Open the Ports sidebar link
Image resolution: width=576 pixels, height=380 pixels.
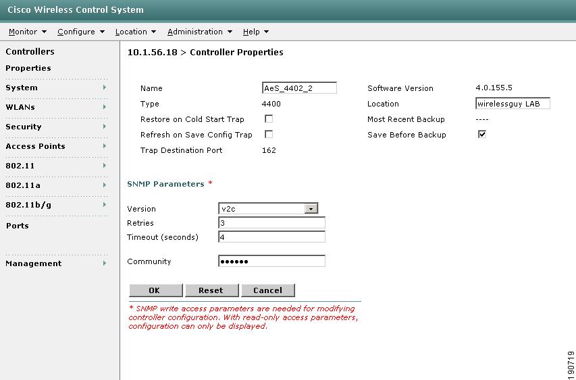(18, 226)
